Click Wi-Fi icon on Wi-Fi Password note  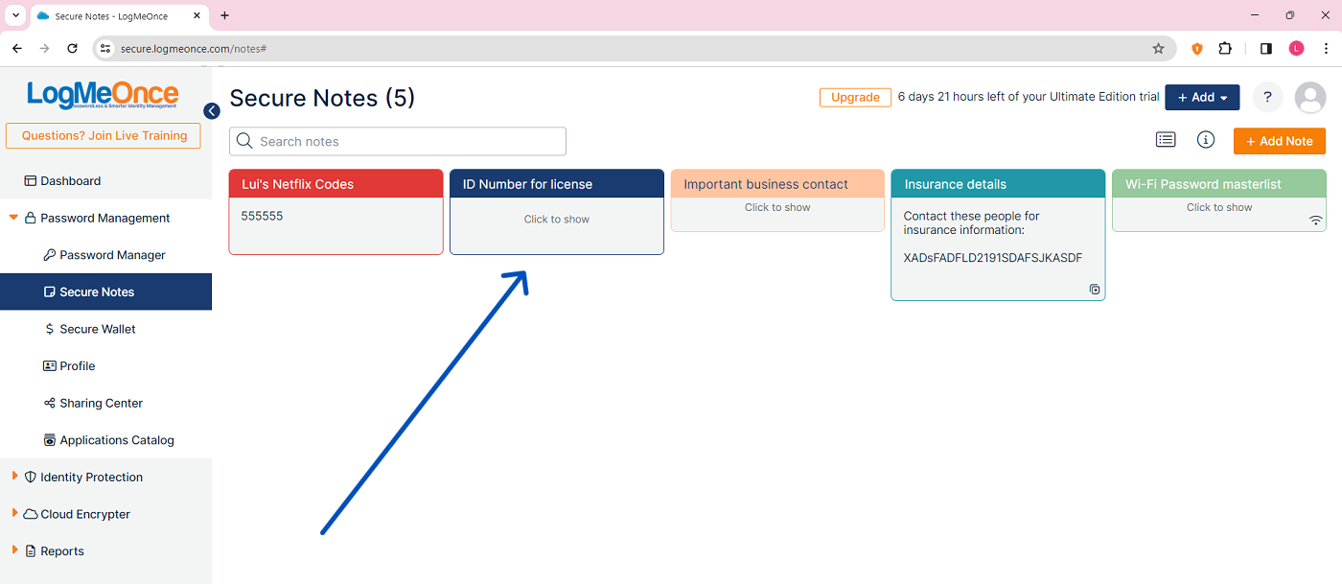[1315, 221]
